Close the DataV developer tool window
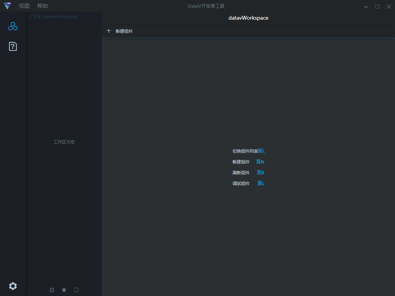395x296 pixels. (389, 7)
